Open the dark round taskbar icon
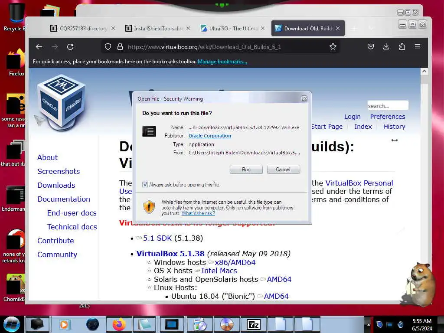 [92, 324]
